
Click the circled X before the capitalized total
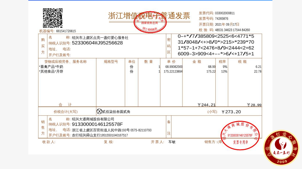point(99,111)
